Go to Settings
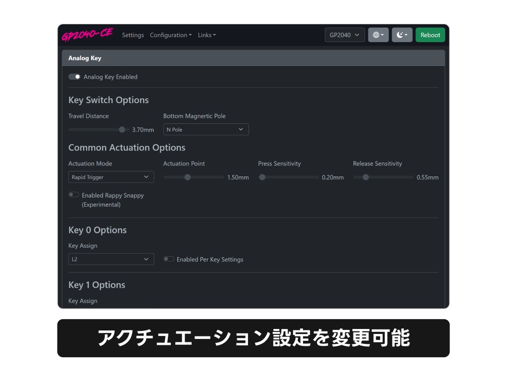 pyautogui.click(x=133, y=35)
